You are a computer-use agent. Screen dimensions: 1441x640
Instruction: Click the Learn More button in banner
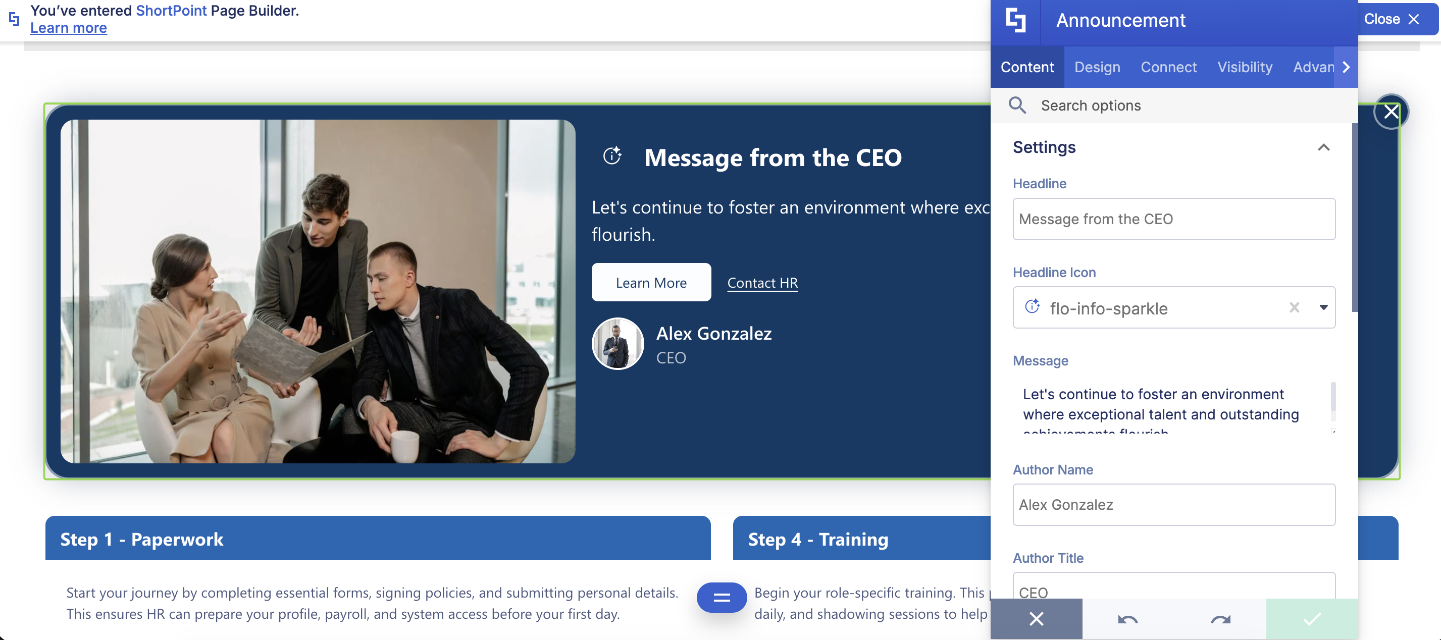[651, 283]
